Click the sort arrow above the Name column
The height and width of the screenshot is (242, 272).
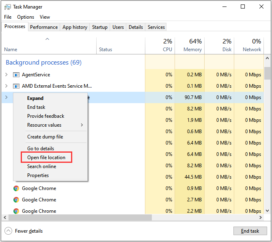tap(47, 39)
